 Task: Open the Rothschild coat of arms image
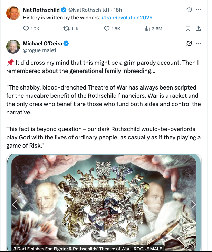point(104,200)
